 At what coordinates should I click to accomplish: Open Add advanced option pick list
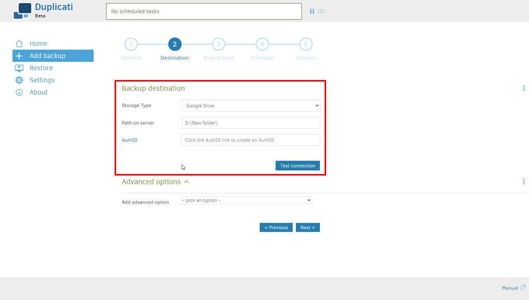pos(246,200)
